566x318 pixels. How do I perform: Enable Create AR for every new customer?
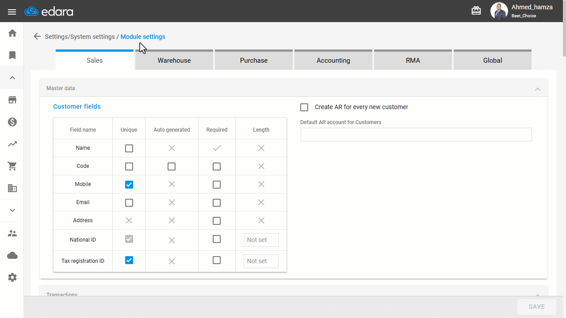point(304,107)
